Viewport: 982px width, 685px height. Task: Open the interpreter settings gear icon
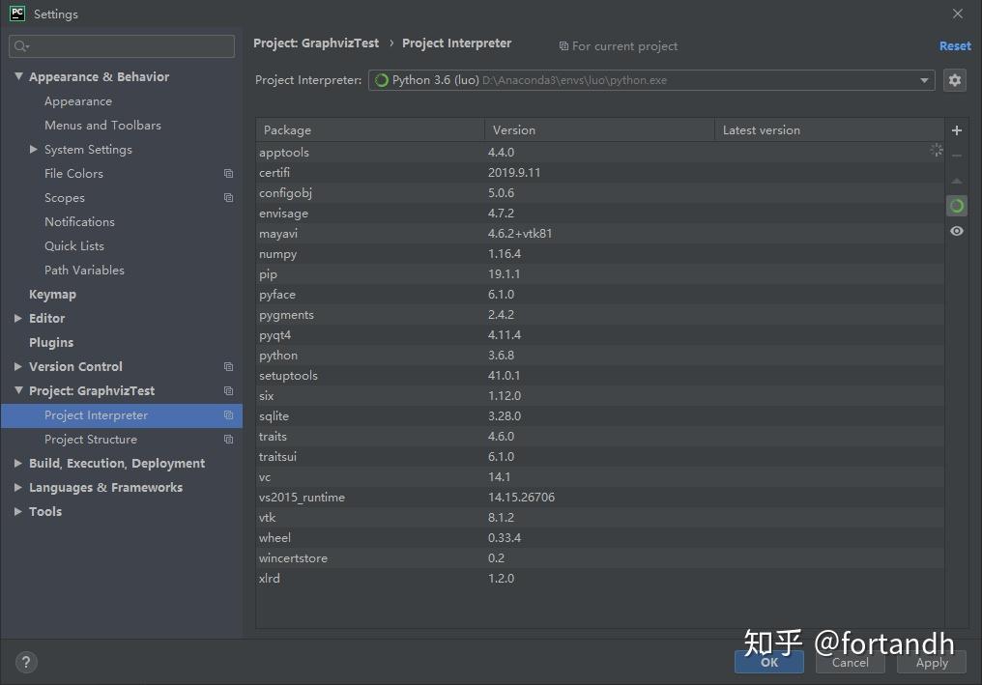click(x=955, y=80)
